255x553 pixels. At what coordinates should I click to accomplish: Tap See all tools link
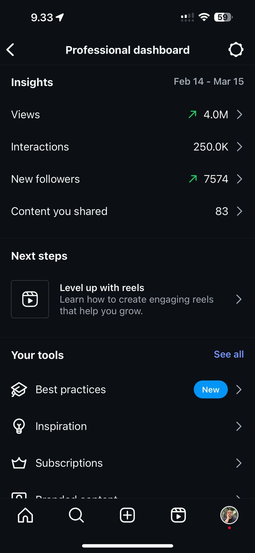tap(229, 354)
